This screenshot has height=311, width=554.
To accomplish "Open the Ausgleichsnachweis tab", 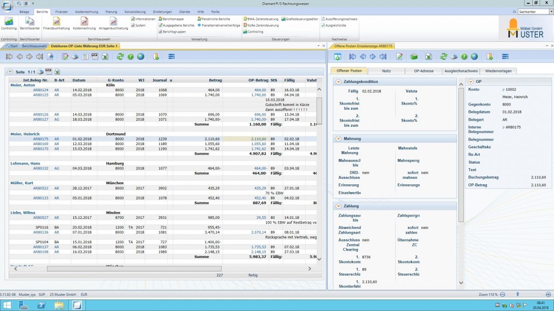I will 460,71.
